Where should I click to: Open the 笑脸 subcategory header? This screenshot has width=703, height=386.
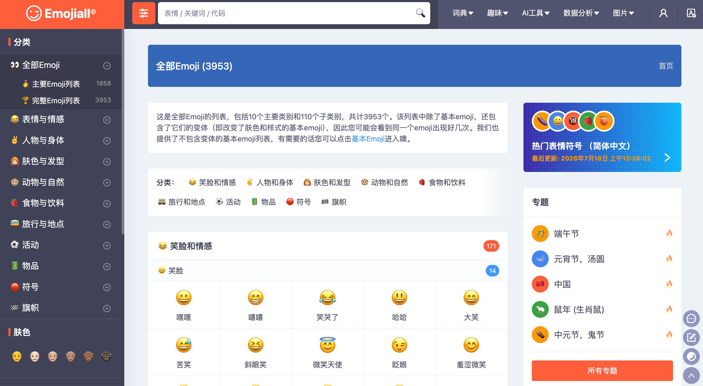click(x=328, y=270)
